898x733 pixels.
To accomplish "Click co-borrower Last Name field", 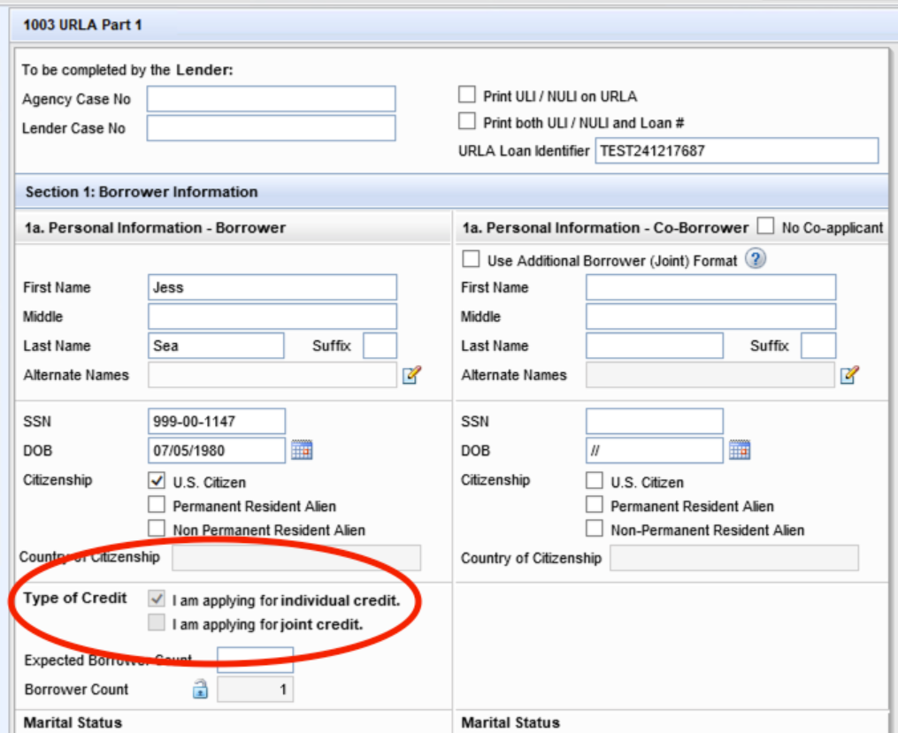I will point(654,346).
